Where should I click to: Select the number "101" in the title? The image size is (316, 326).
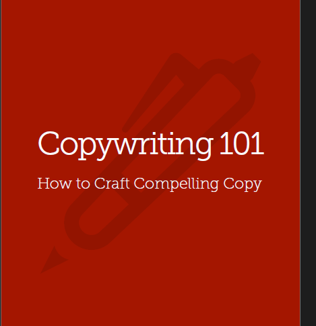tap(242, 143)
